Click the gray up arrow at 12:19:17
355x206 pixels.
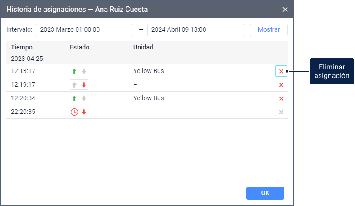(74, 85)
